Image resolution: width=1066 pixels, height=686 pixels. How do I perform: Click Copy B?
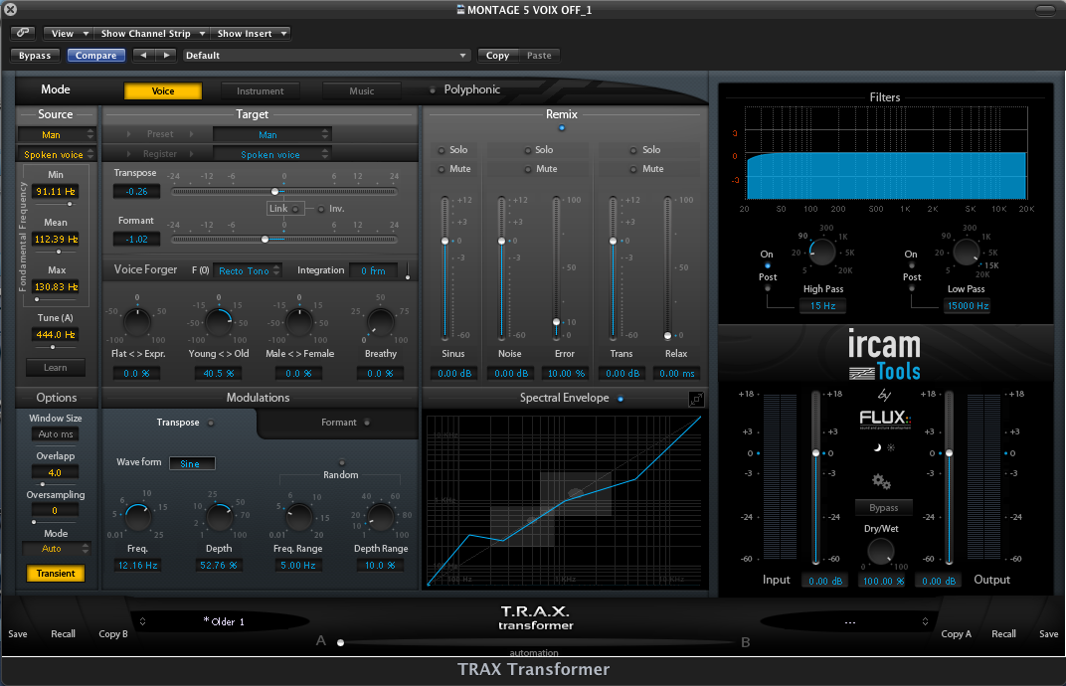(x=112, y=633)
